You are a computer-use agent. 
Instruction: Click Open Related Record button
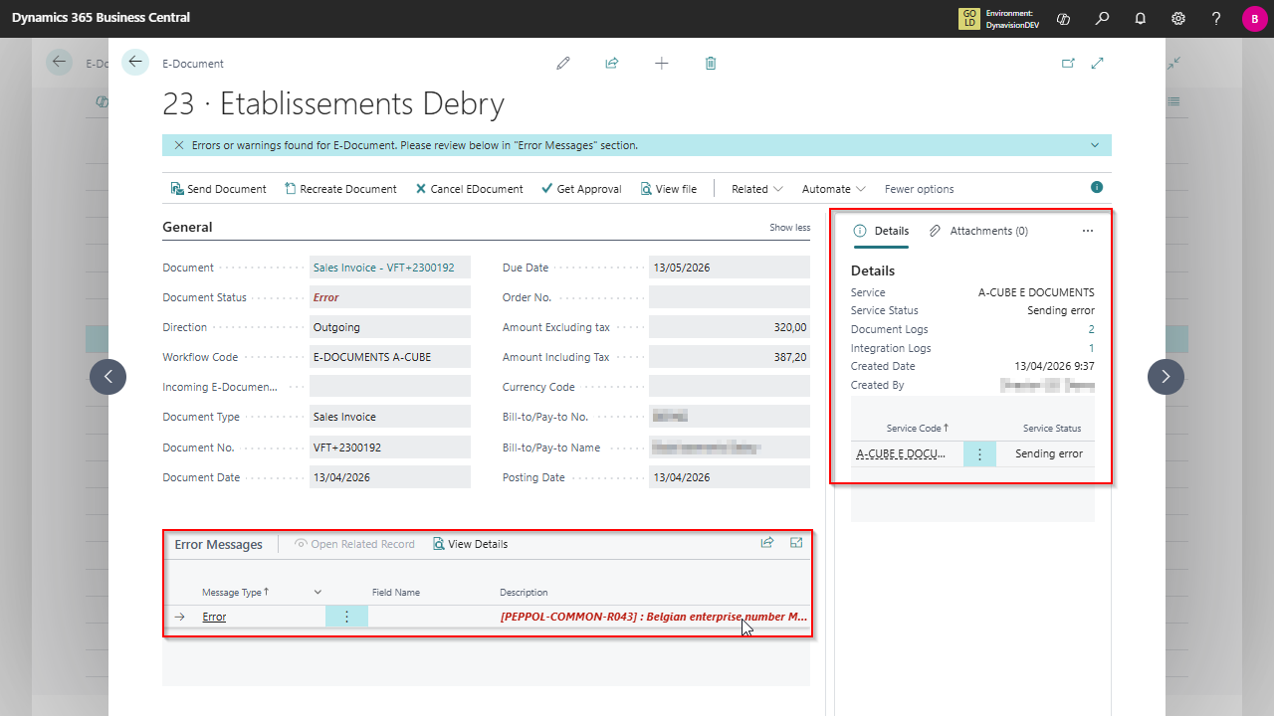click(x=354, y=544)
